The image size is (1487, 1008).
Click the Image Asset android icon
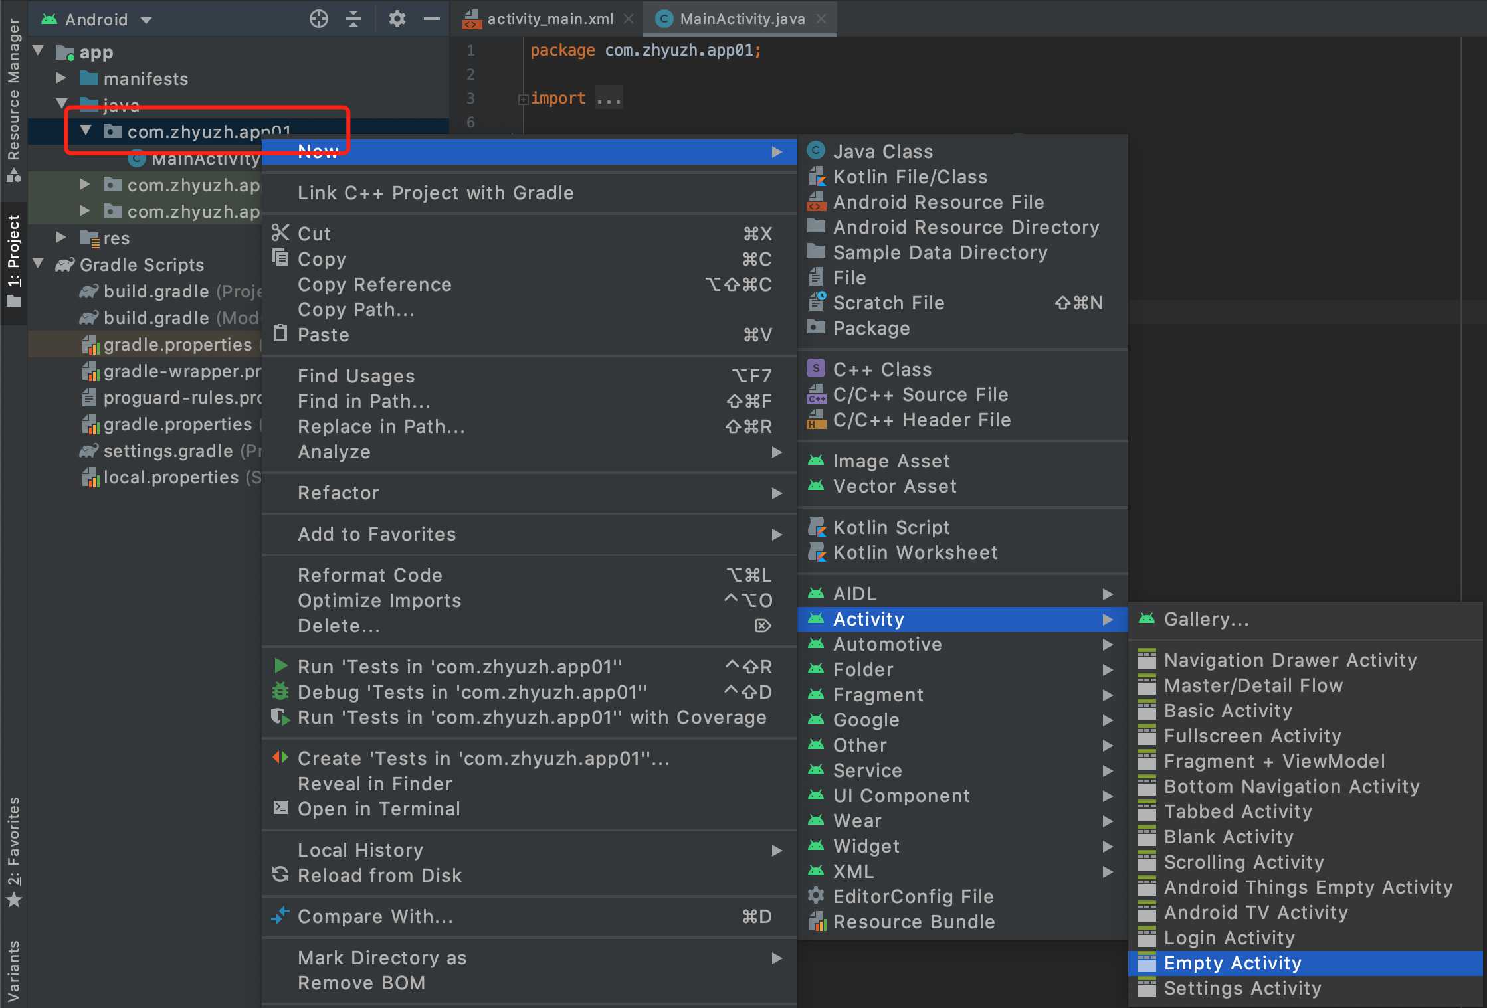pos(816,460)
